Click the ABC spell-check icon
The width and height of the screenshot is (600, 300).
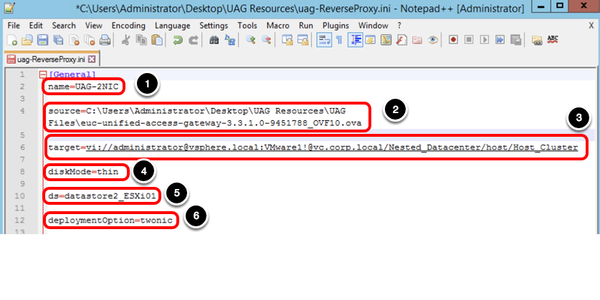tap(552, 40)
